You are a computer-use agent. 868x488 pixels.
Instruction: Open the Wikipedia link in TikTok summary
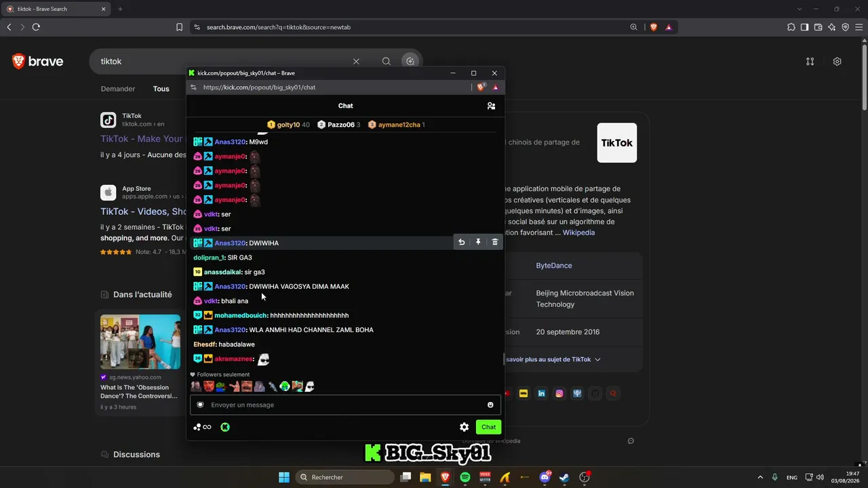578,232
